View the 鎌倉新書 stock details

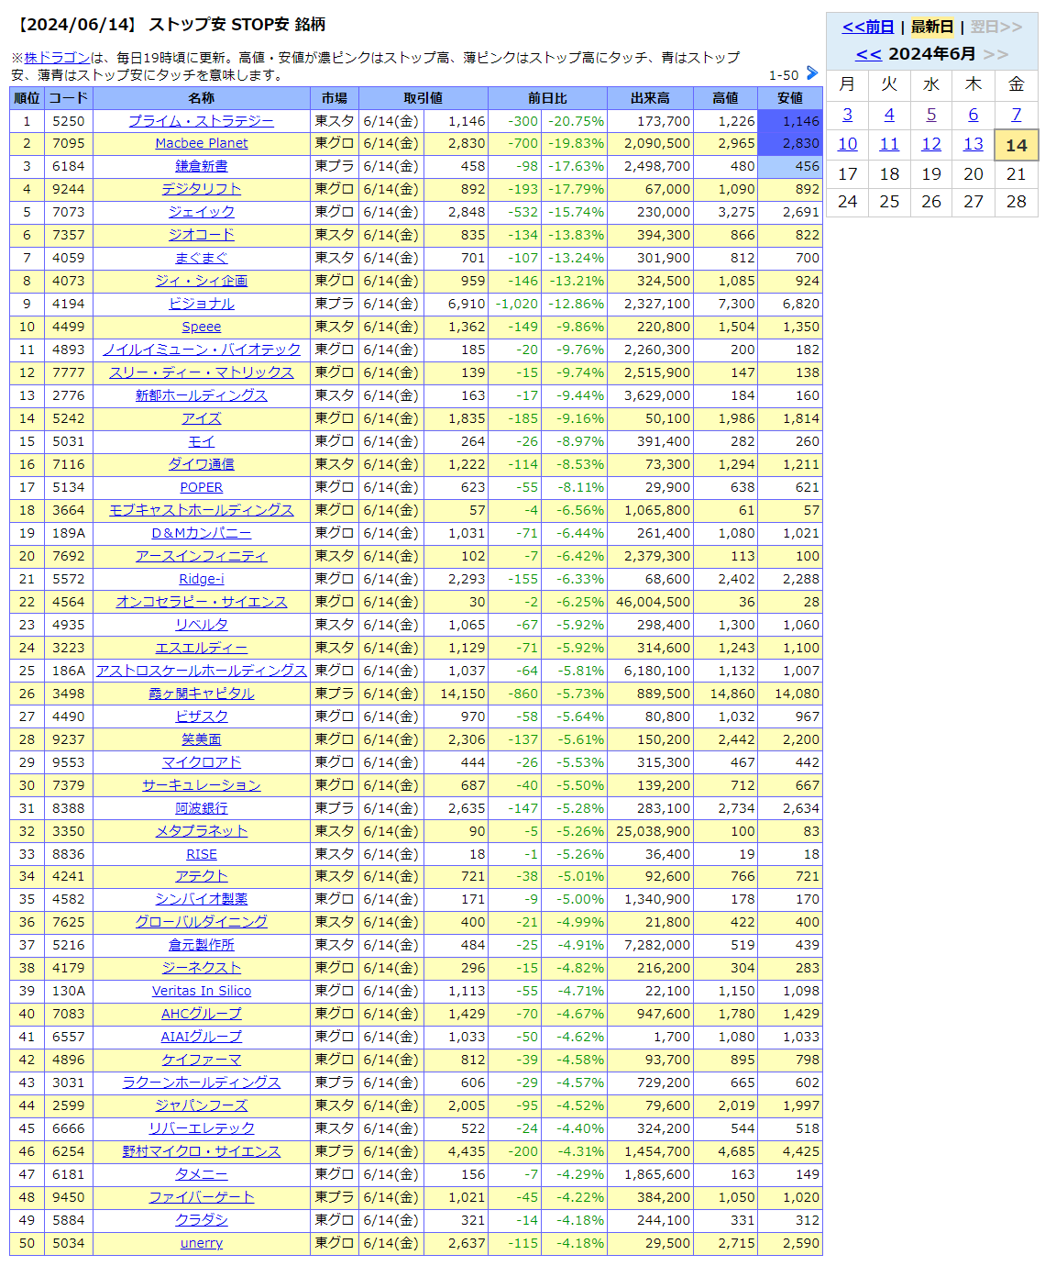click(x=202, y=167)
